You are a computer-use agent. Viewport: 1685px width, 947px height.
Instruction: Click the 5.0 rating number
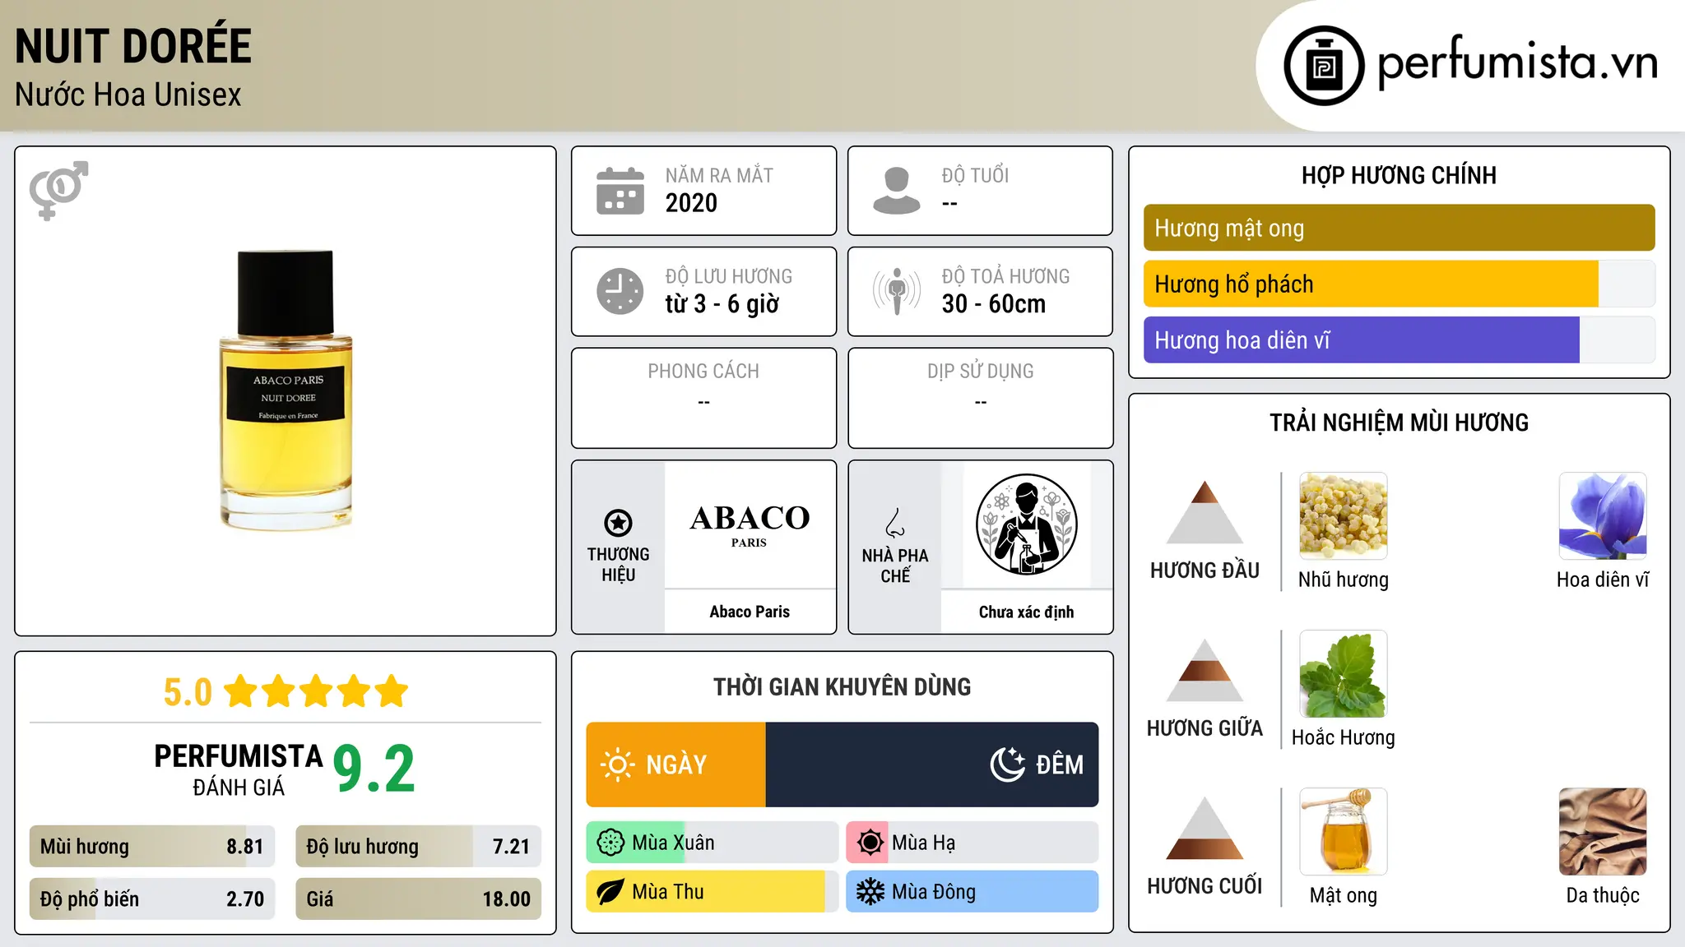(x=188, y=692)
